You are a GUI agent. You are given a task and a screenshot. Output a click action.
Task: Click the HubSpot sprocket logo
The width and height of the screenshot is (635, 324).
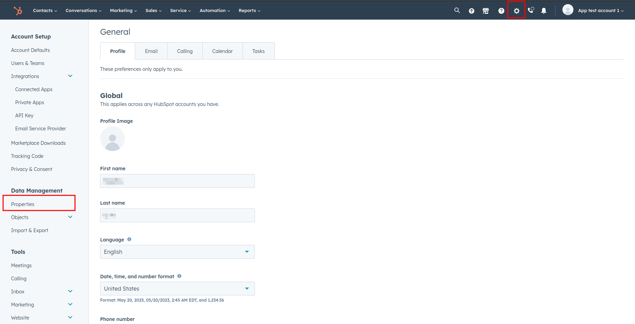(x=18, y=11)
